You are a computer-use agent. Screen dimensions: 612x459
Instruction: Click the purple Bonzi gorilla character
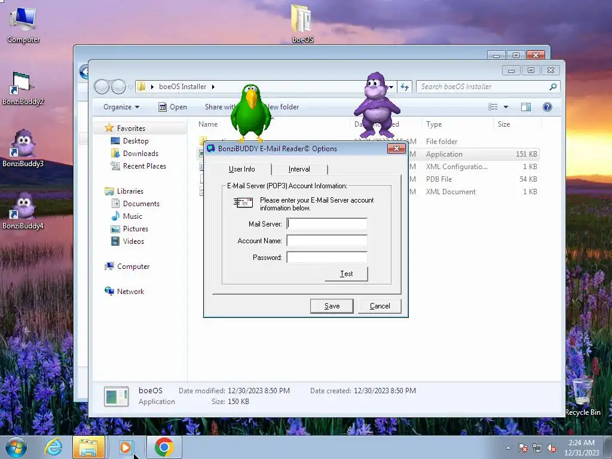[x=377, y=104]
